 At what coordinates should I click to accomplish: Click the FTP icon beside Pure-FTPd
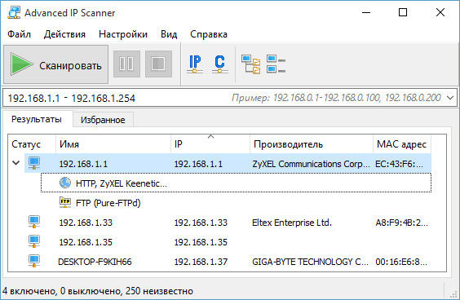[65, 202]
